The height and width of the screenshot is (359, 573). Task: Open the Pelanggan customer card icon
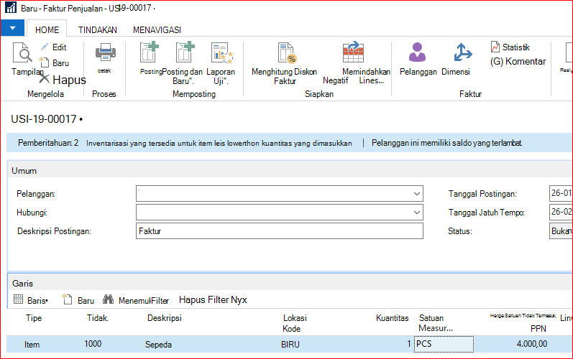[x=417, y=52]
